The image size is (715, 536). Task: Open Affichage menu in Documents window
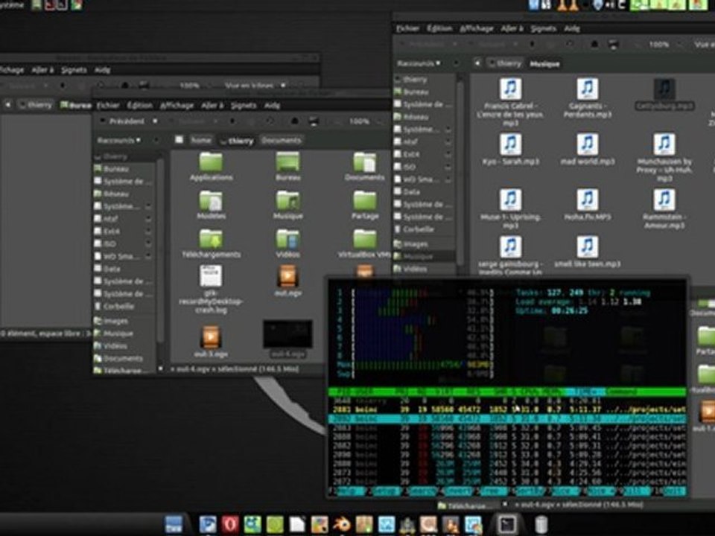coord(177,106)
